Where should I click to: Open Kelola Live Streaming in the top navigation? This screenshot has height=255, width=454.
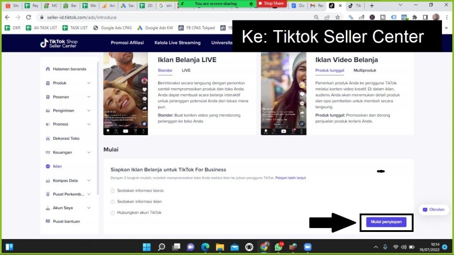(177, 43)
